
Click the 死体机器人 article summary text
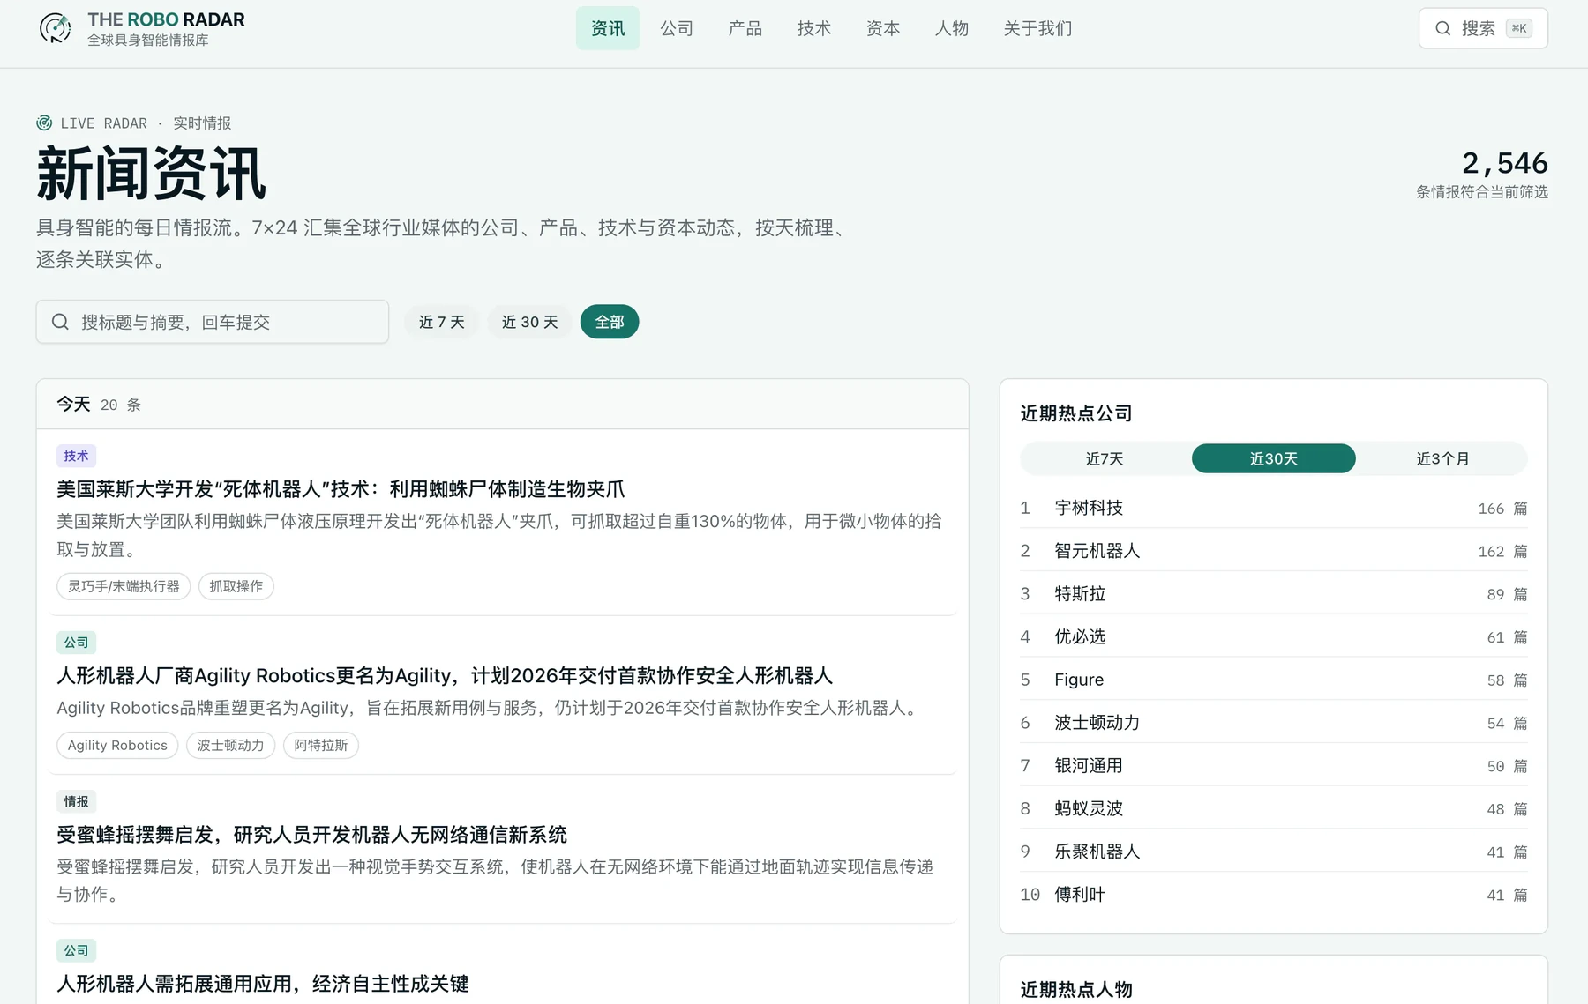(499, 535)
